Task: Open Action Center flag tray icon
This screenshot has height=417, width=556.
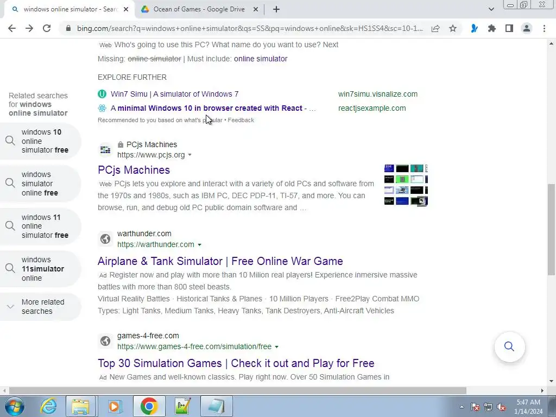Action: point(475,407)
